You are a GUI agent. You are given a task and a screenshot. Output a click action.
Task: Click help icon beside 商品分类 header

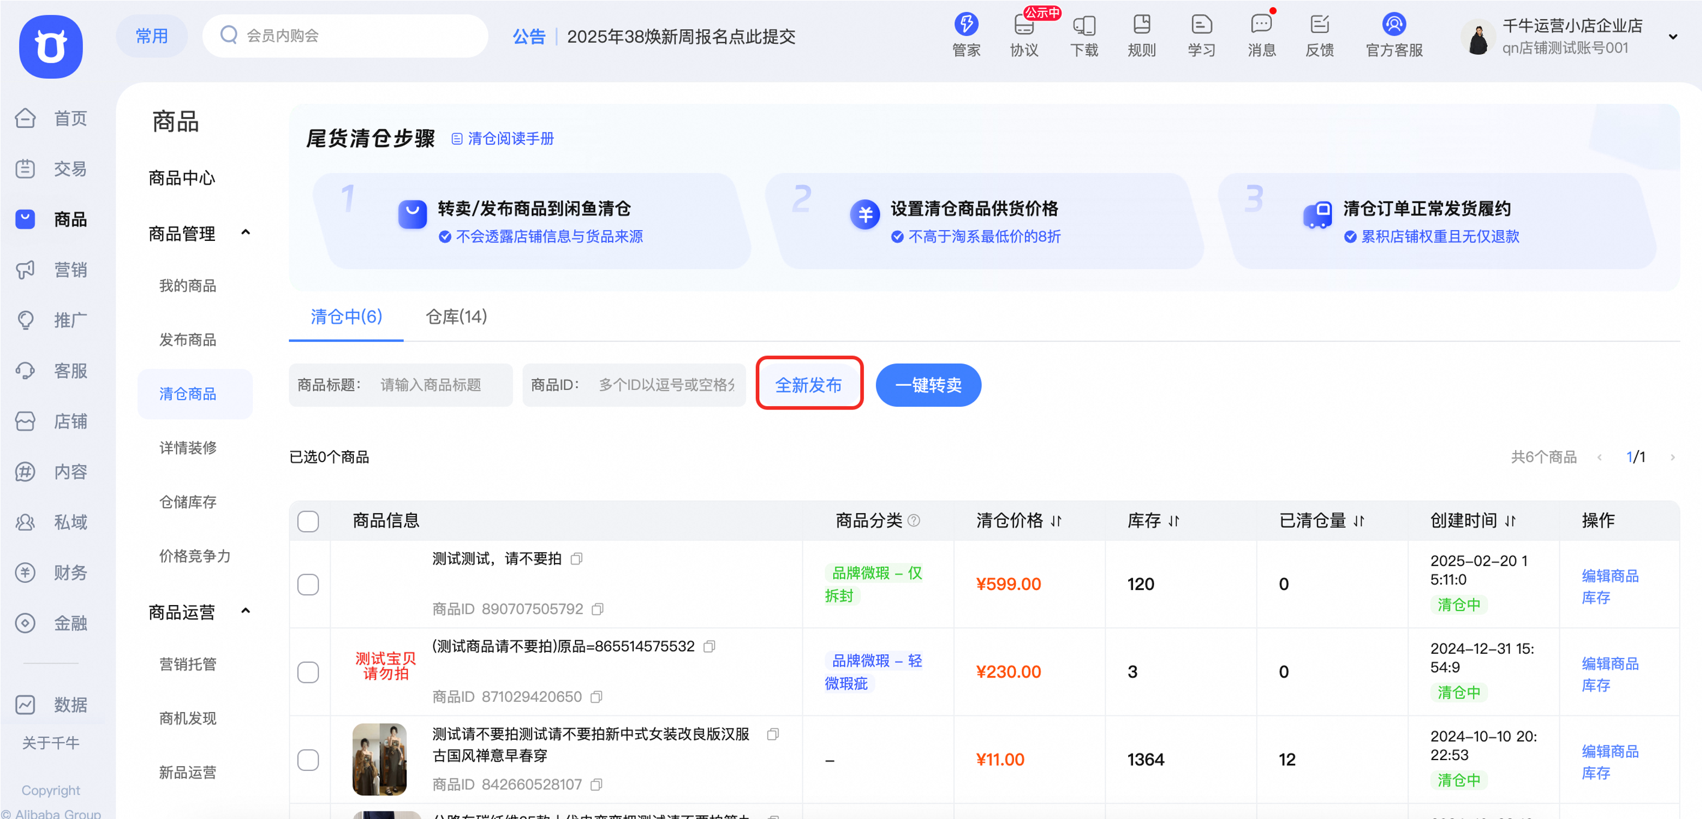(x=914, y=520)
